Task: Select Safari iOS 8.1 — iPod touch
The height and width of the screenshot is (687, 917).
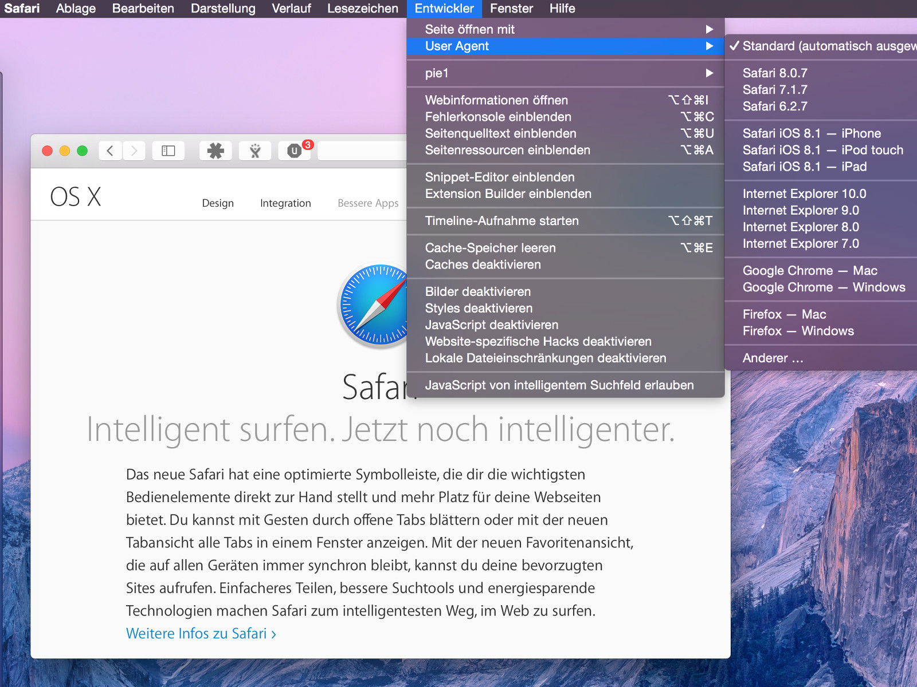Action: click(821, 150)
